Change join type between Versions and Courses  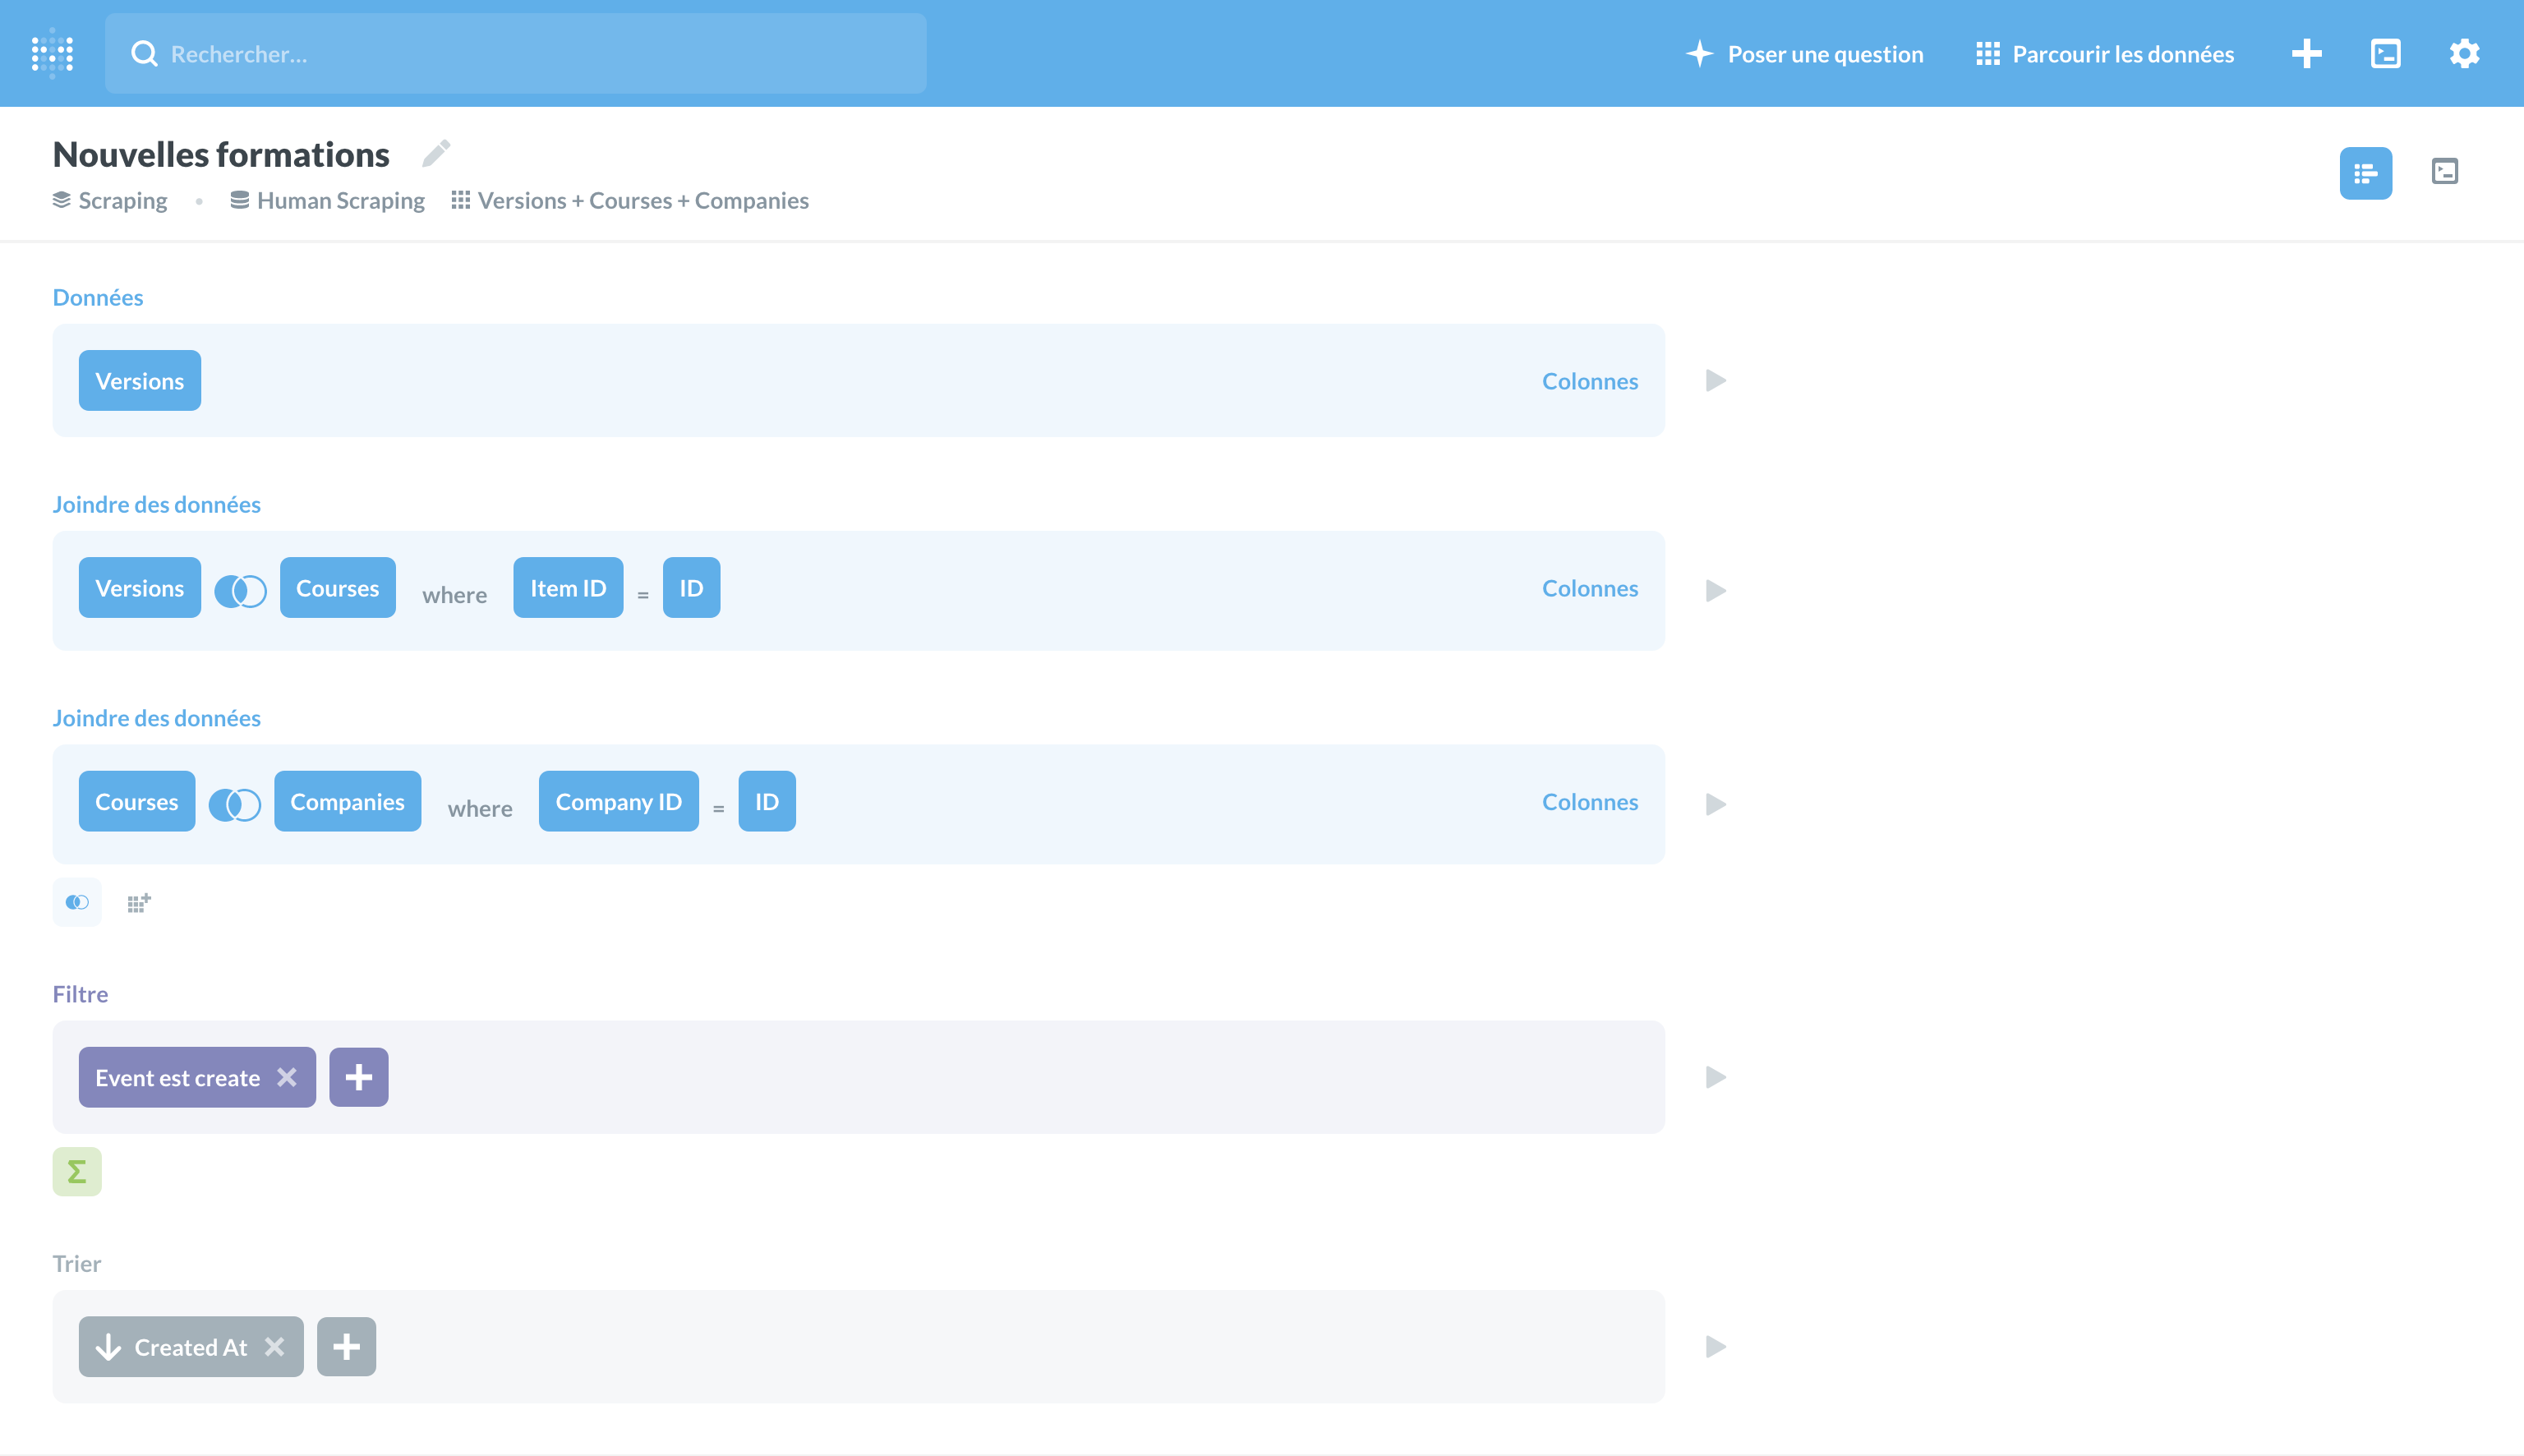click(x=240, y=590)
